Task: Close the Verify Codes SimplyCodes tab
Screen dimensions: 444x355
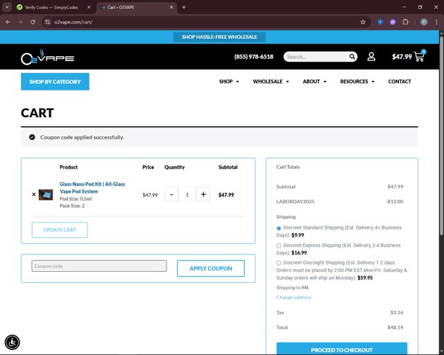Action: click(x=89, y=8)
